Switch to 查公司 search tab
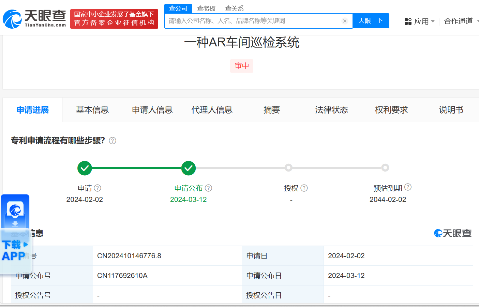Screen dimensions: 479x307 (178, 9)
